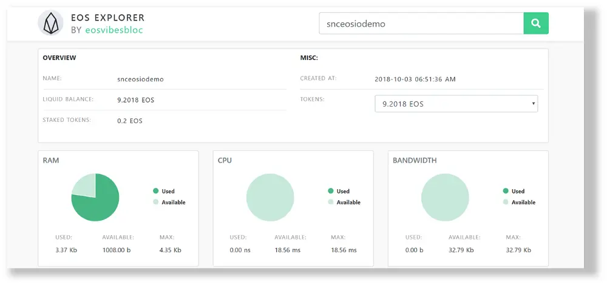Screen dimensions: 607x285
Task: Toggle the Available legend in CPU chart
Action: coord(344,203)
